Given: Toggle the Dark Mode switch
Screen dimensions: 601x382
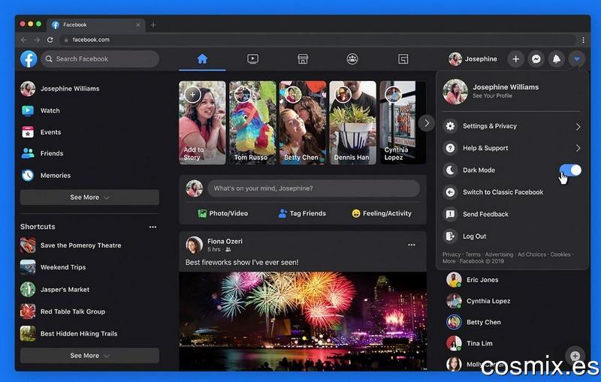Looking at the screenshot, I should coord(570,170).
